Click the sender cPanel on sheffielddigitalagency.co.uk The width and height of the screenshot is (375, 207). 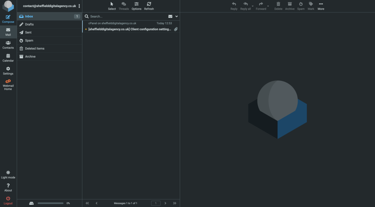pos(112,23)
